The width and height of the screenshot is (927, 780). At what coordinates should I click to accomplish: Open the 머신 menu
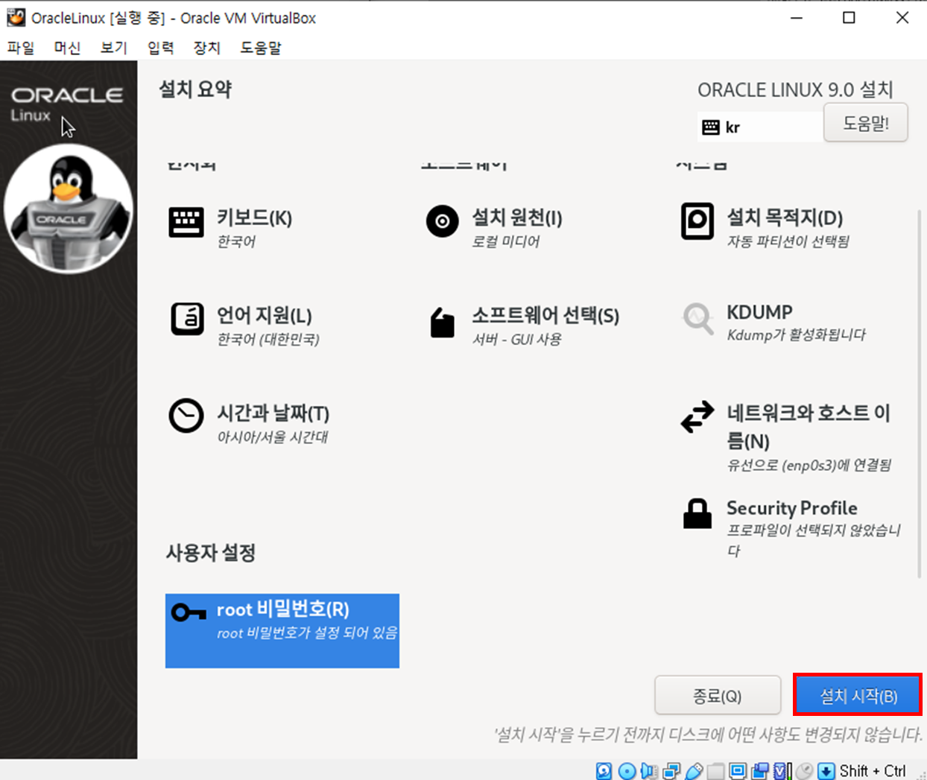(x=67, y=48)
